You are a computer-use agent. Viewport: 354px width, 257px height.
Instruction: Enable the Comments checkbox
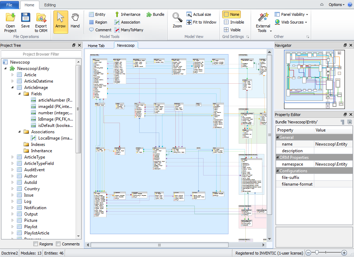point(59,244)
